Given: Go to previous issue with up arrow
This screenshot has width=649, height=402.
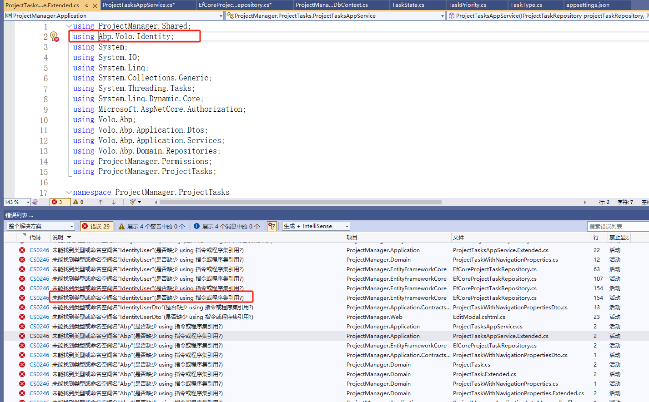Looking at the screenshot, I should click(x=101, y=202).
